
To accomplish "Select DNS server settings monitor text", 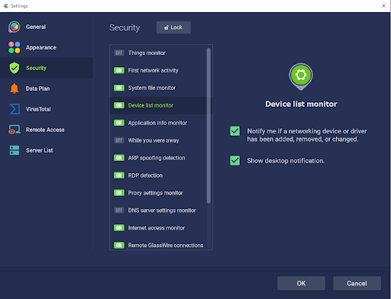I will pyautogui.click(x=162, y=211).
